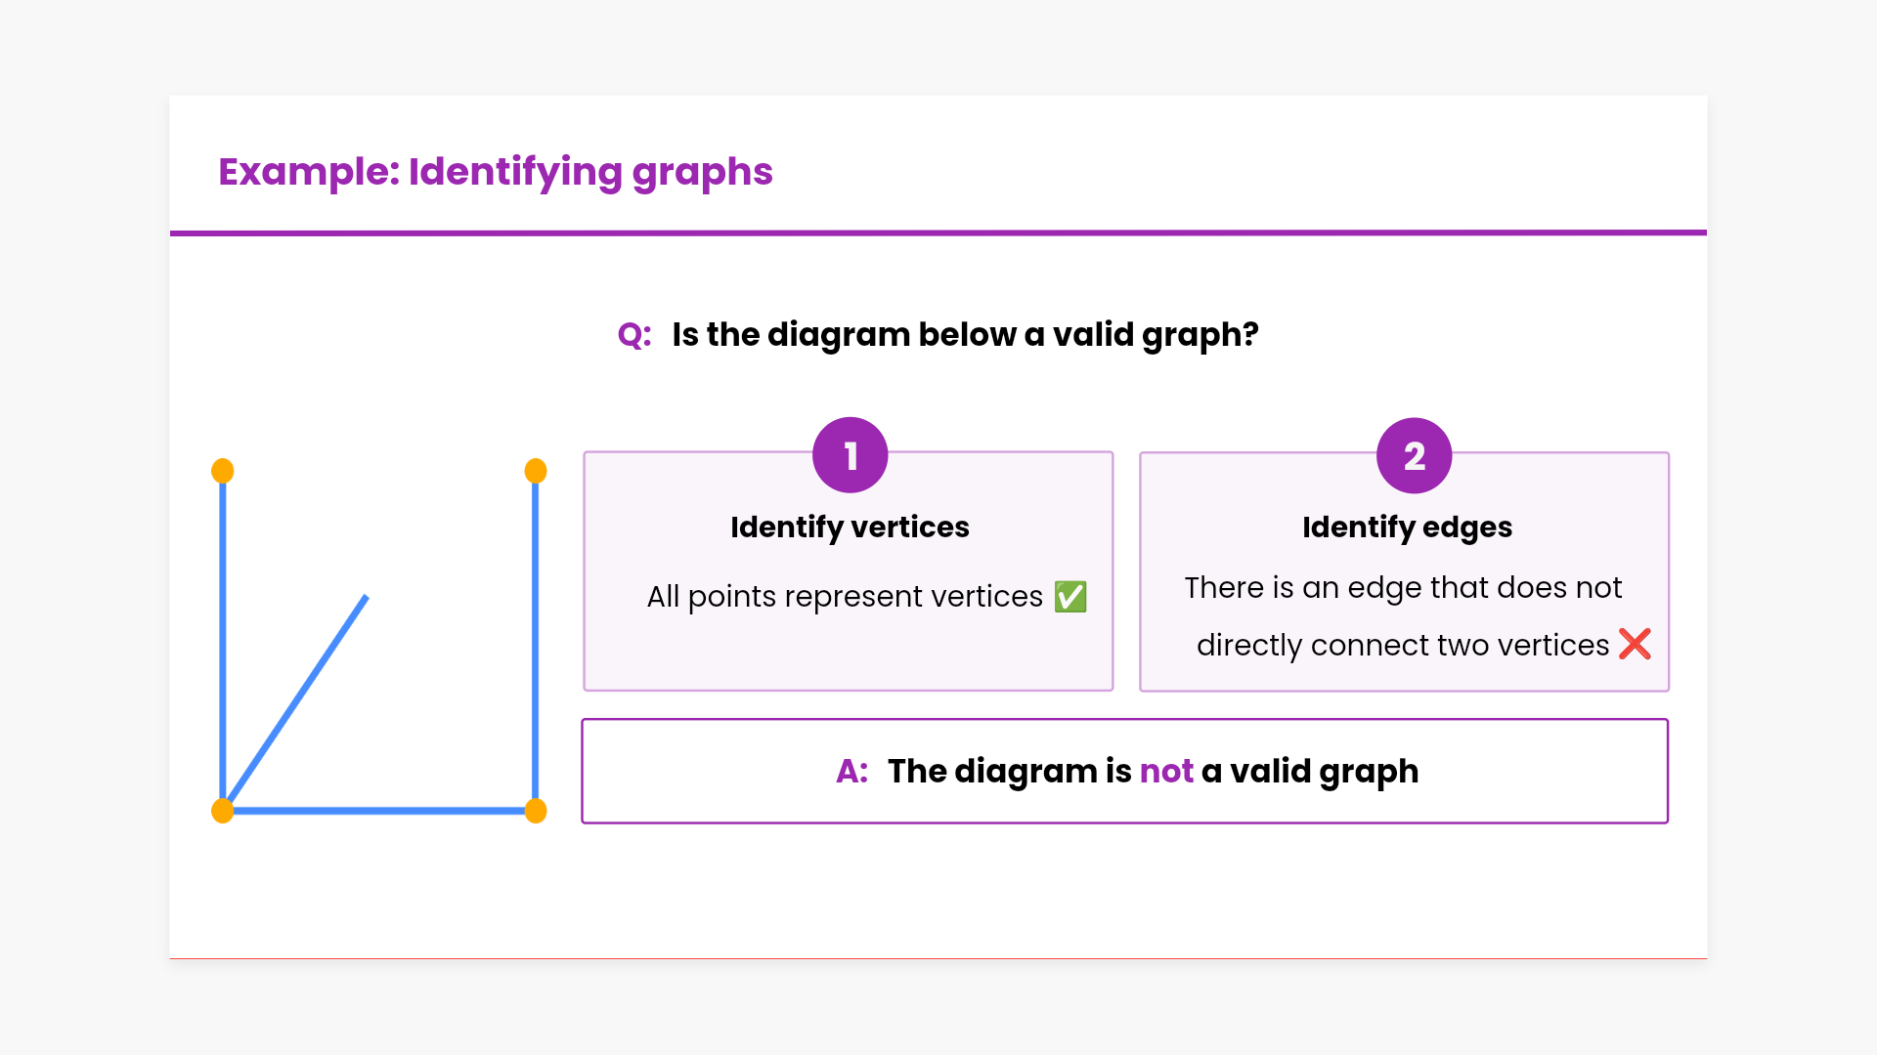
Task: Select the bottom-right orange vertex dot
Action: tap(536, 811)
